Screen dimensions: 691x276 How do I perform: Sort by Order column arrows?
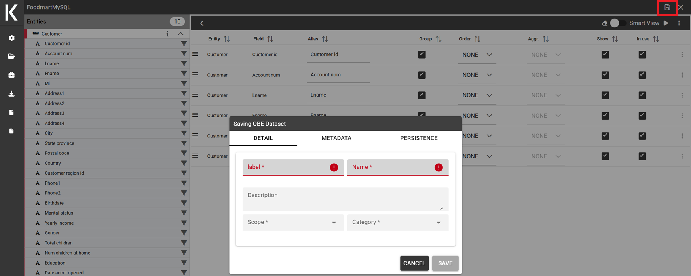[477, 39]
